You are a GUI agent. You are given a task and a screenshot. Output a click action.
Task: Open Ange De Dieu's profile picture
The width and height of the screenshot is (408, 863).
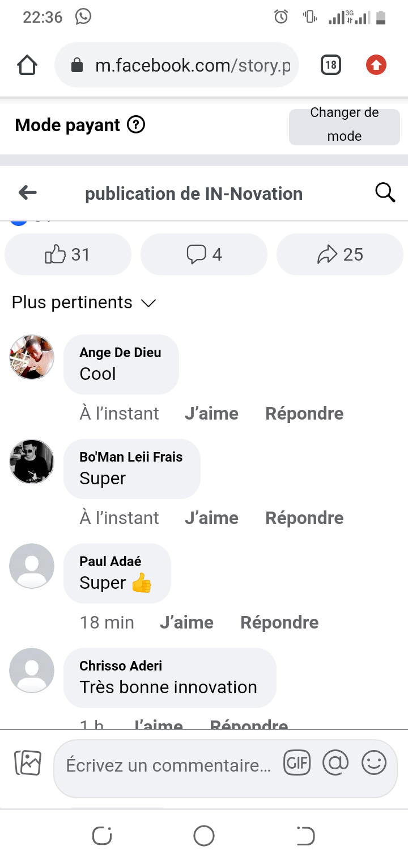[32, 357]
